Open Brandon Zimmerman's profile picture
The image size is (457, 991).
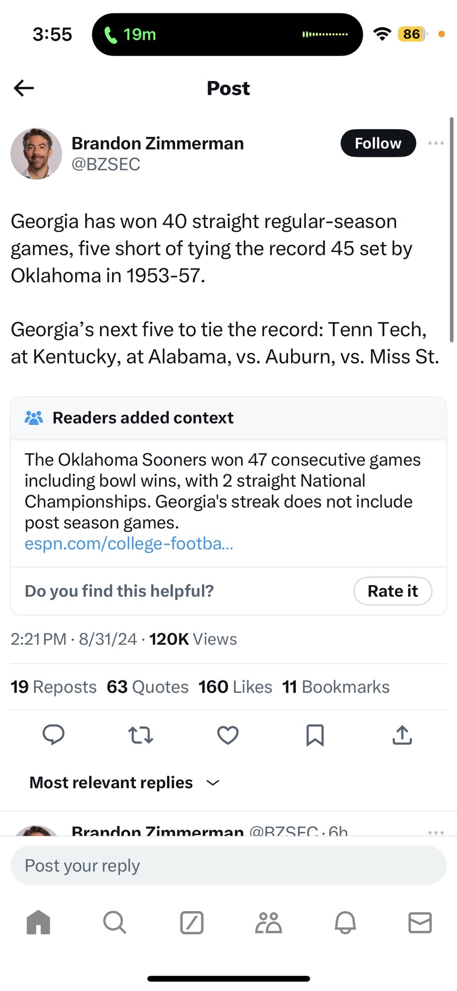pos(36,154)
